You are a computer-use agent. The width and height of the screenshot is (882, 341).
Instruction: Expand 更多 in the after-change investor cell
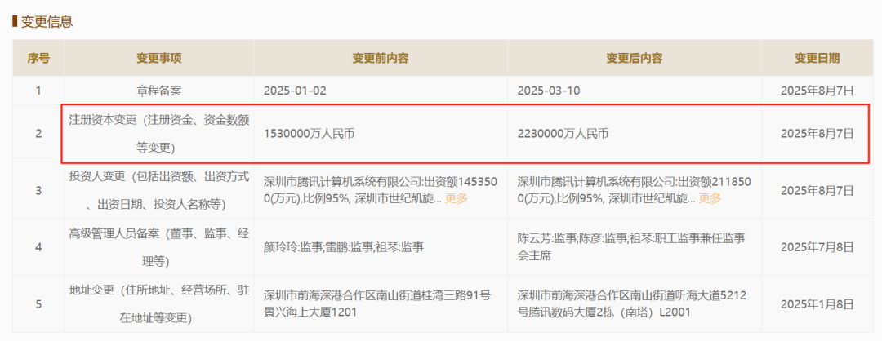(x=710, y=198)
